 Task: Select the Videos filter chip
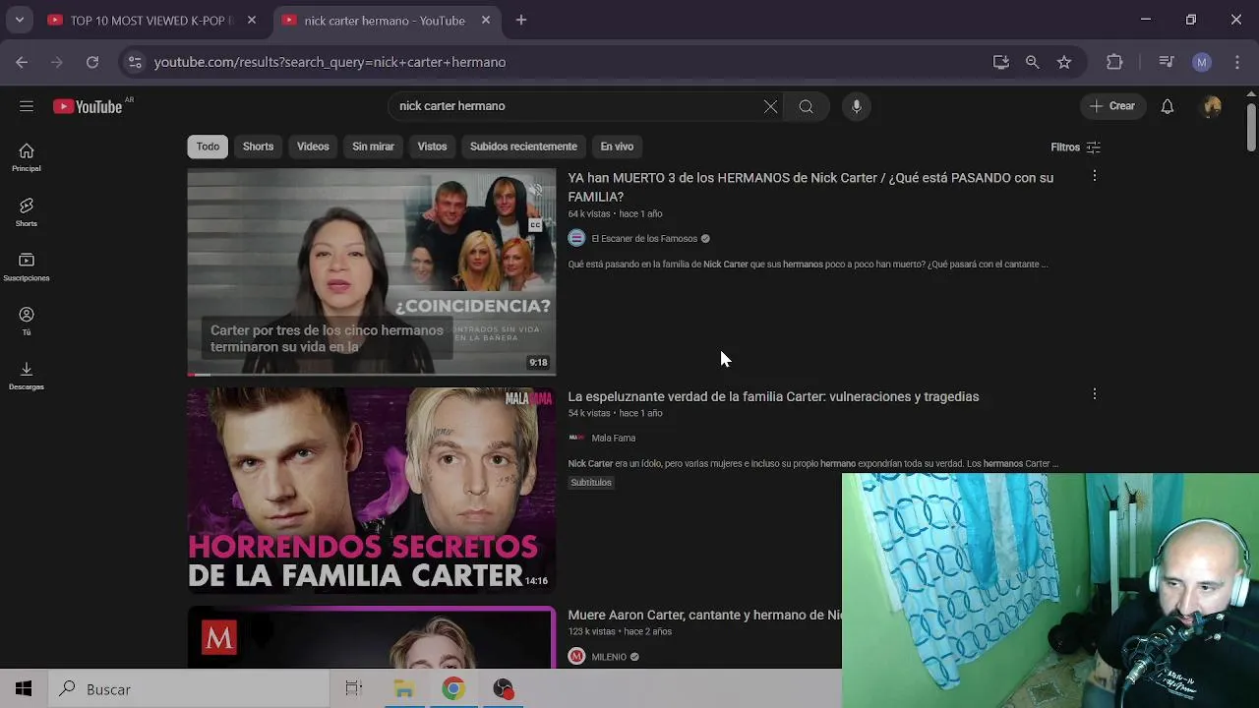[x=313, y=147]
